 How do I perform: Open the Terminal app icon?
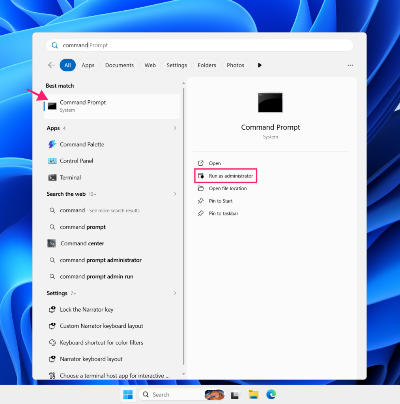[x=52, y=178]
